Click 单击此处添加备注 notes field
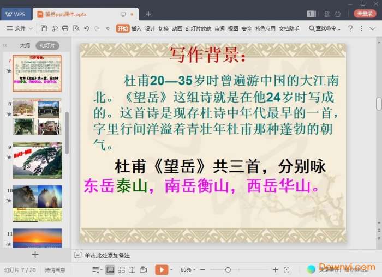The width and height of the screenshot is (382, 277). pyautogui.click(x=107, y=255)
